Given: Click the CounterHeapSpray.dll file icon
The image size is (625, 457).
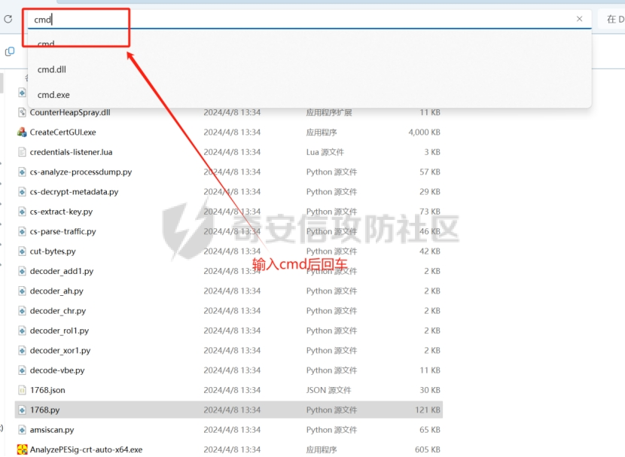Looking at the screenshot, I should point(22,113).
